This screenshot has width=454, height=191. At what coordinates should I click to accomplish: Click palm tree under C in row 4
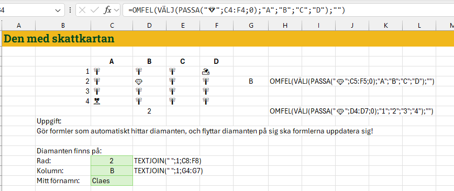173,102
